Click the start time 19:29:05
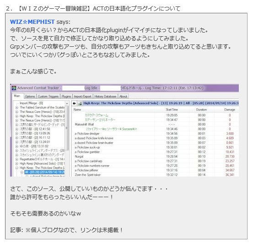Viewport: 253px width, 249px height. [172, 115]
